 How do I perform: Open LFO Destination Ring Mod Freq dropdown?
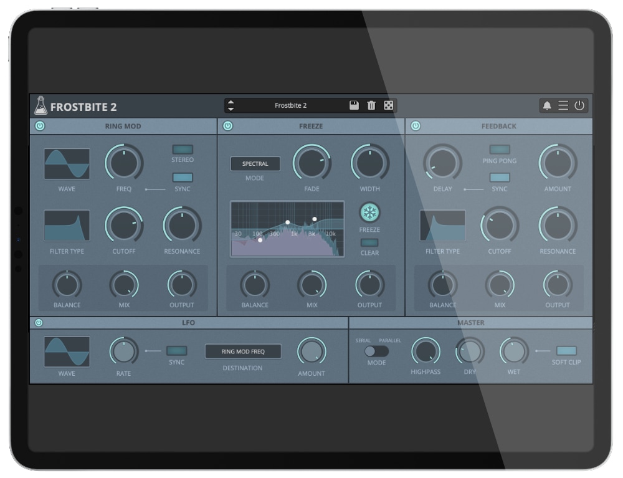(x=243, y=351)
